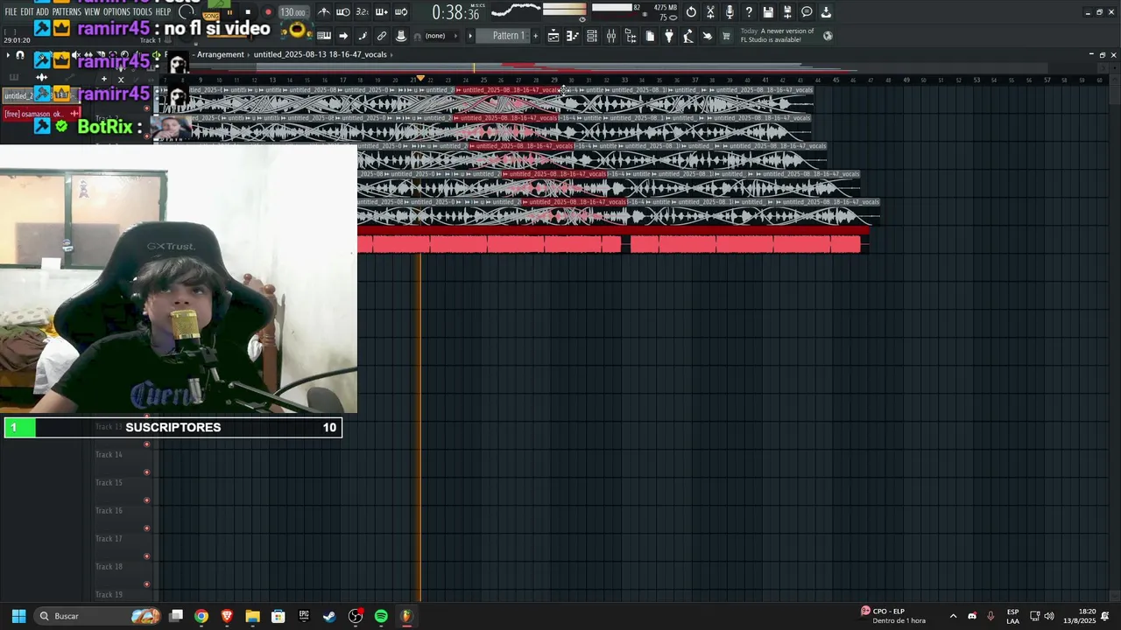Click the 0:38:36 time display
Viewport: 1121px width, 630px height.
455,13
